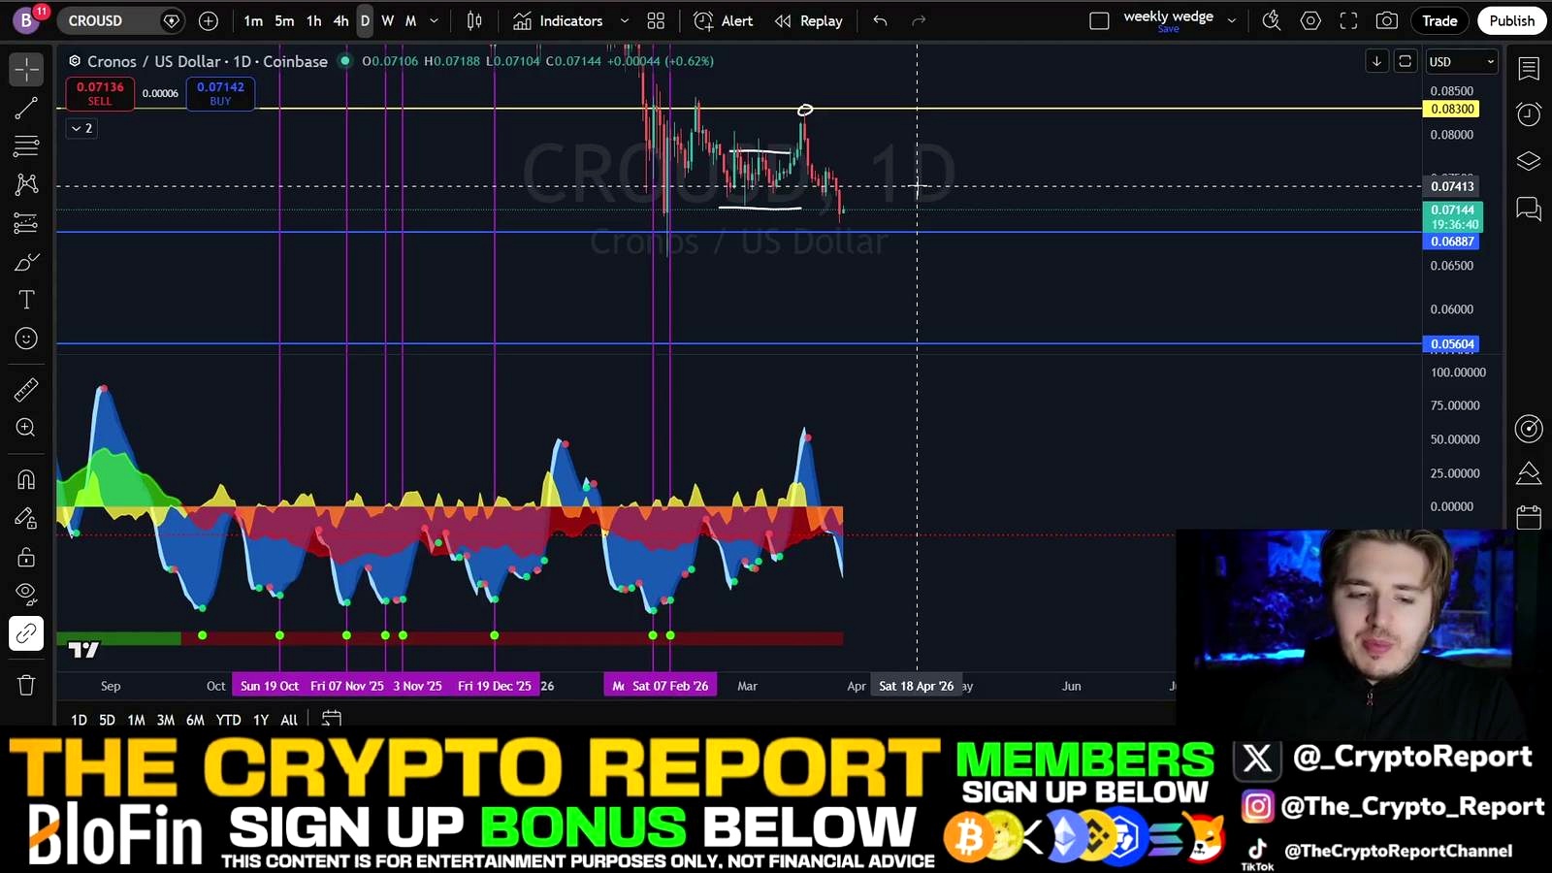Screen dimensions: 1552x873
Task: Take a chart snapshot with camera
Action: [x=1387, y=20]
